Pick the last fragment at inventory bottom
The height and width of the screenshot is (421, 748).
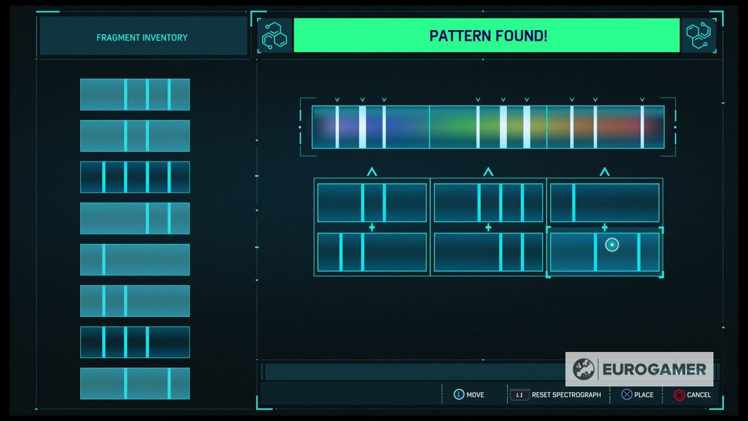[135, 383]
